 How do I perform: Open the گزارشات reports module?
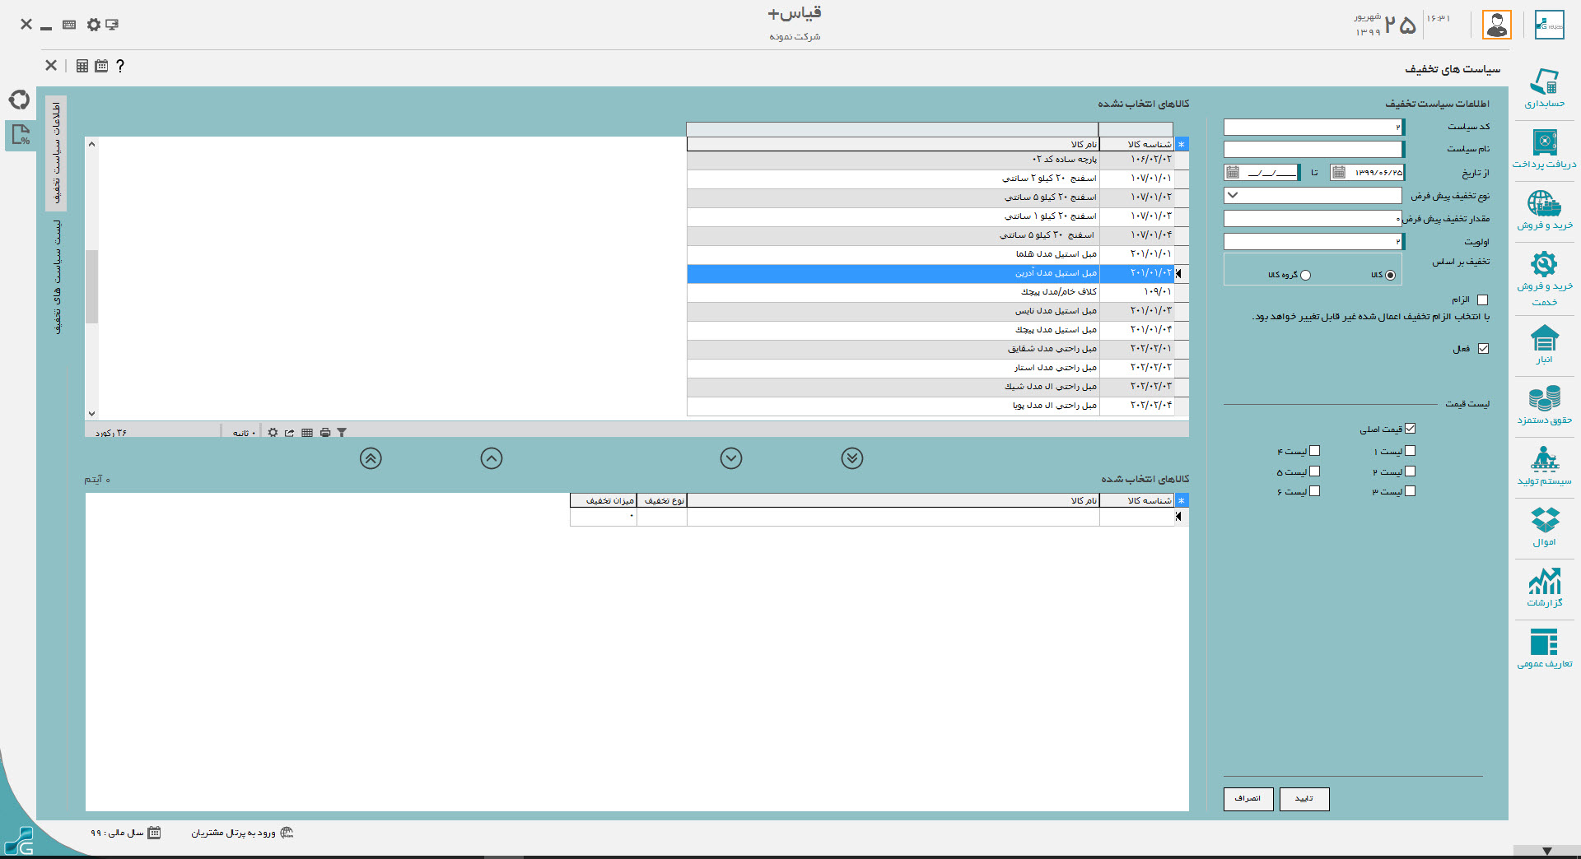(1544, 587)
